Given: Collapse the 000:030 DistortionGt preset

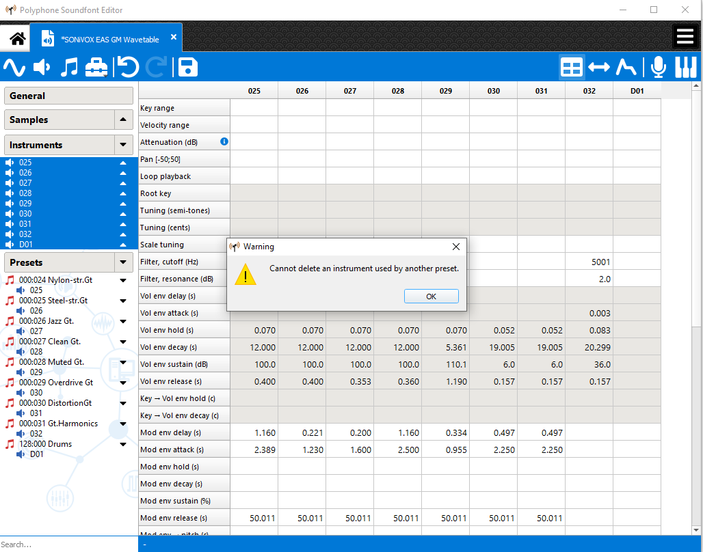Looking at the screenshot, I should pos(123,403).
